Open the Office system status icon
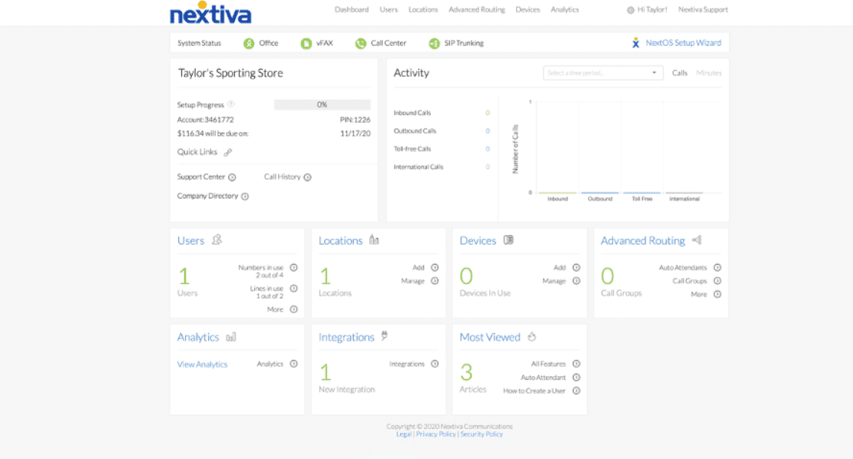853x459 pixels. coord(249,44)
